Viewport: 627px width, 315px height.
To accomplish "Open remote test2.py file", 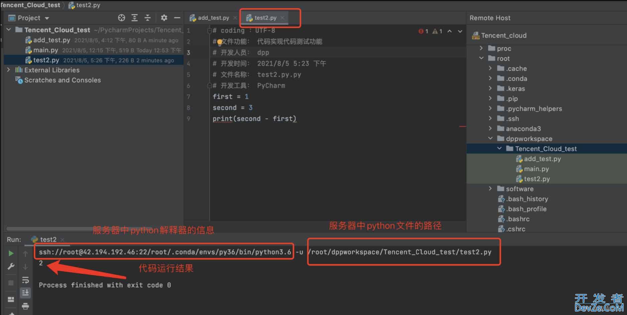I will coord(533,179).
